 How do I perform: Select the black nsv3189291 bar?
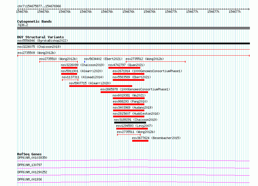tap(130, 123)
